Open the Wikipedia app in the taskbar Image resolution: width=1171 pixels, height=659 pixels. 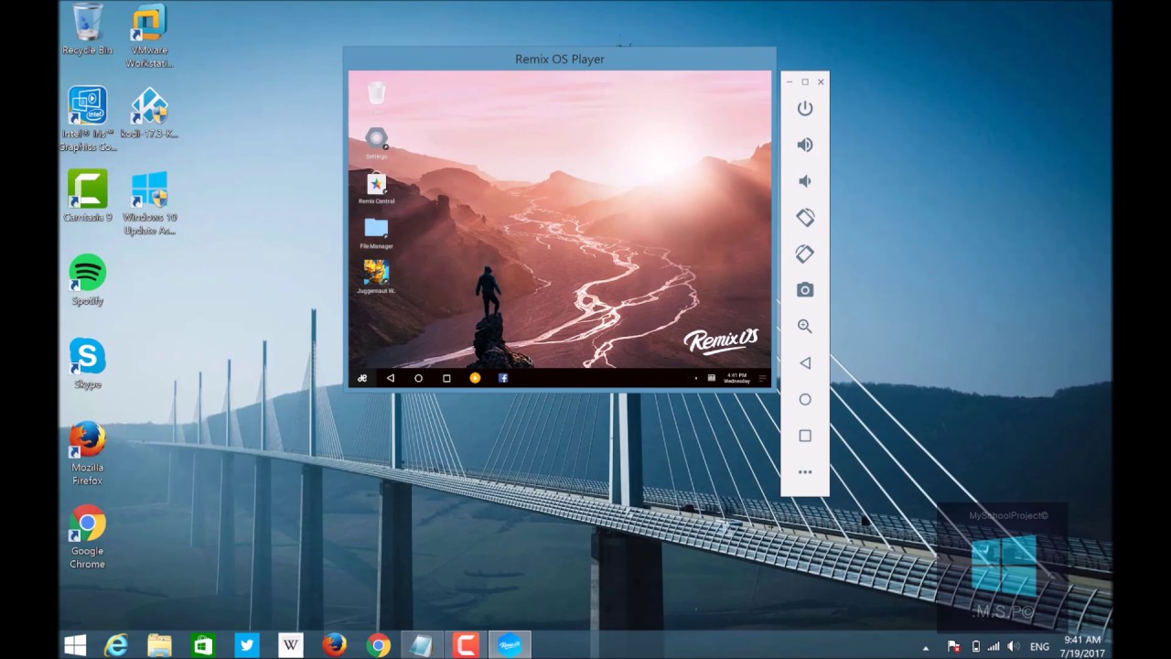291,645
